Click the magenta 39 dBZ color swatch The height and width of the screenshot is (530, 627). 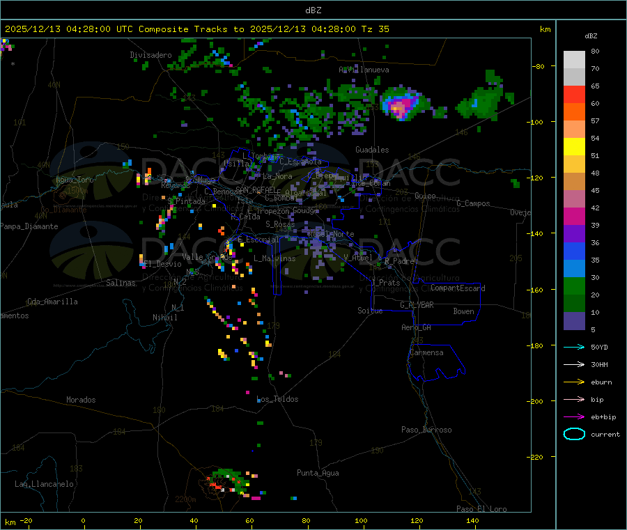(574, 216)
